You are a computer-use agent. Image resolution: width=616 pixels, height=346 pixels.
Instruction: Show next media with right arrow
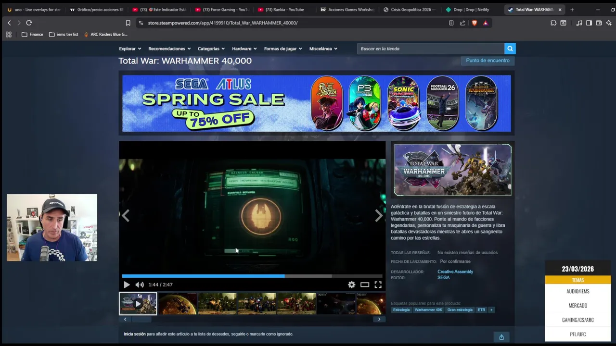tap(379, 216)
